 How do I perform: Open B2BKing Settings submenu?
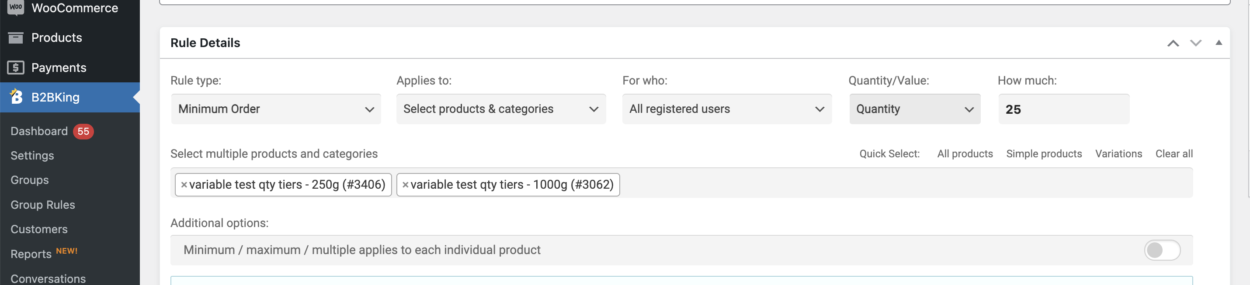point(32,155)
